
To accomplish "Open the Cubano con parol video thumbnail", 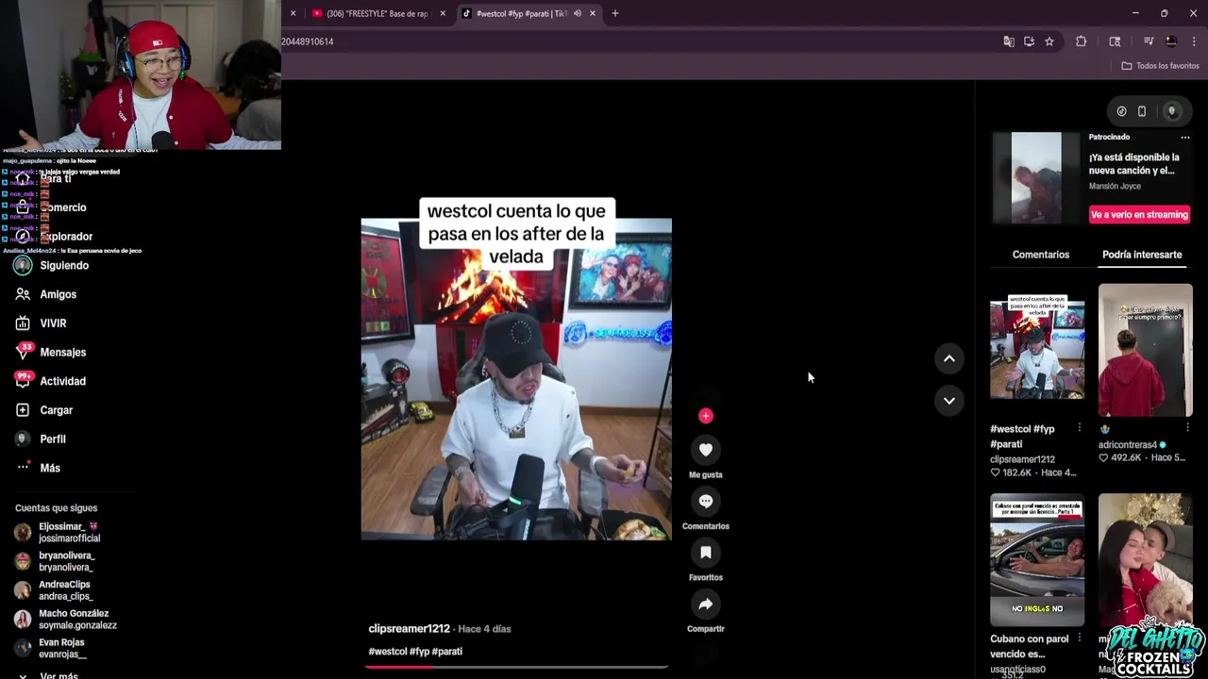I will click(1037, 560).
